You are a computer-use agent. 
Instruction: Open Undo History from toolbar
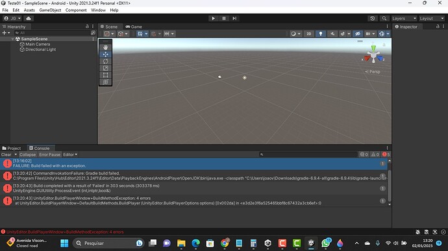[x=372, y=18]
